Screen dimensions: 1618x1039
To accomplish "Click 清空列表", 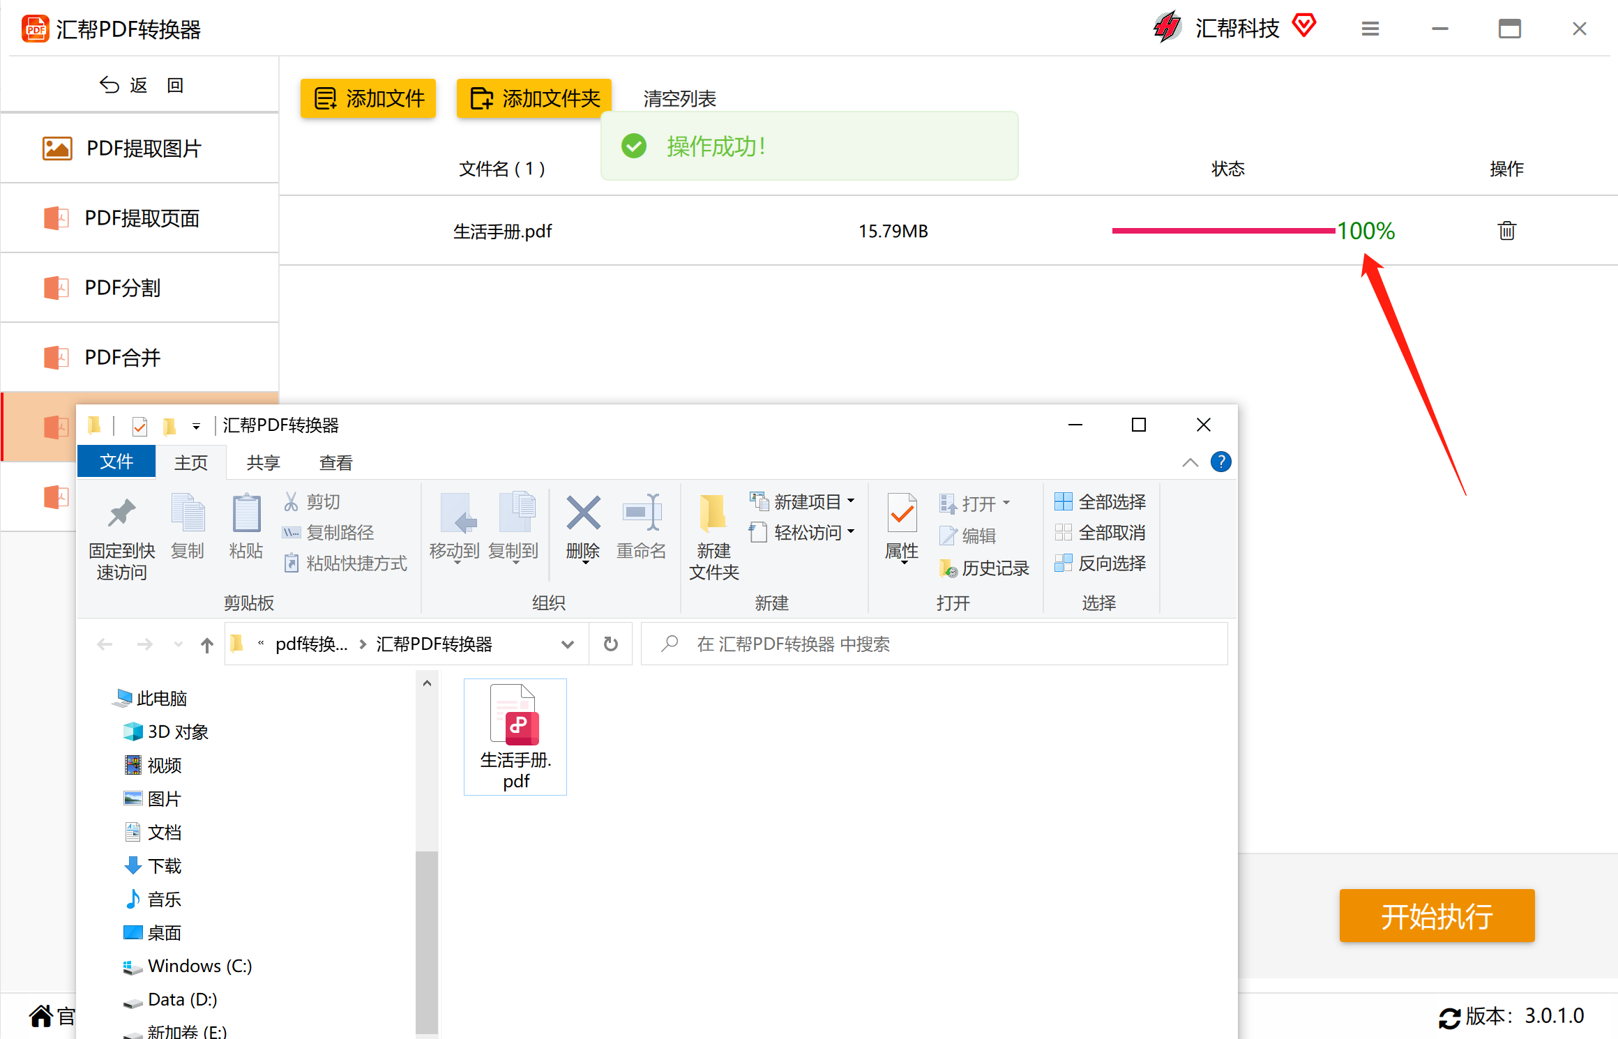I will pos(679,98).
